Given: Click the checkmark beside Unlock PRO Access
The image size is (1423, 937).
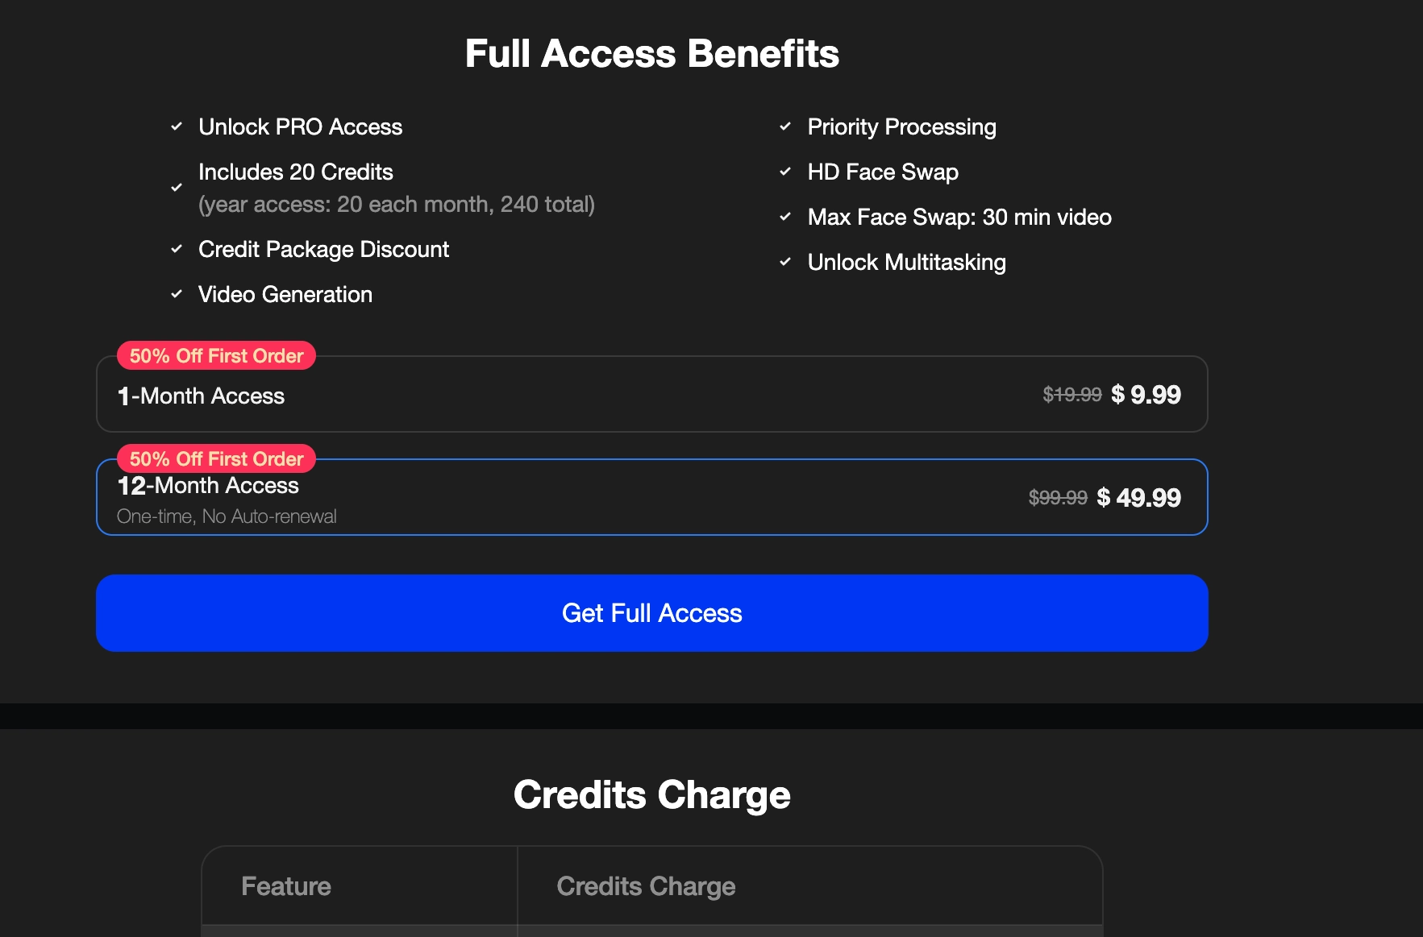Looking at the screenshot, I should tap(177, 126).
